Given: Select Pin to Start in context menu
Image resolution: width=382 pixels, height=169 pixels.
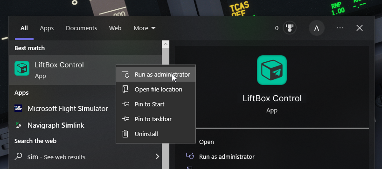Looking at the screenshot, I should click(156, 104).
